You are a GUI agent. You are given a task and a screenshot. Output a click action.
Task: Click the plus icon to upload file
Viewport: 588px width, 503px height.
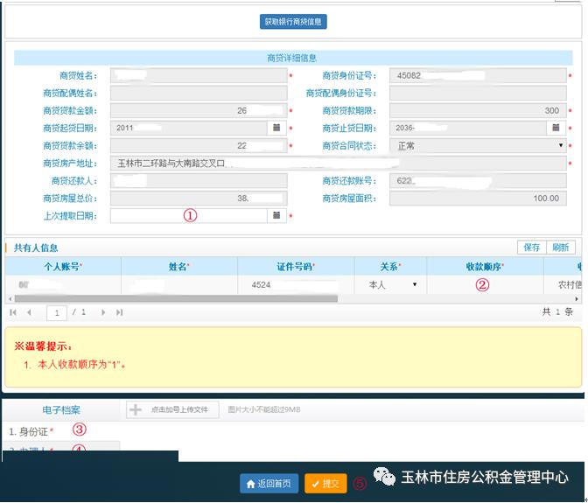[x=136, y=409]
